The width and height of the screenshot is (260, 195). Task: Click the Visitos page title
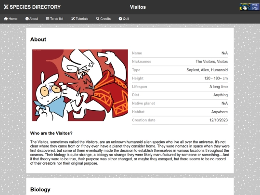(x=138, y=7)
